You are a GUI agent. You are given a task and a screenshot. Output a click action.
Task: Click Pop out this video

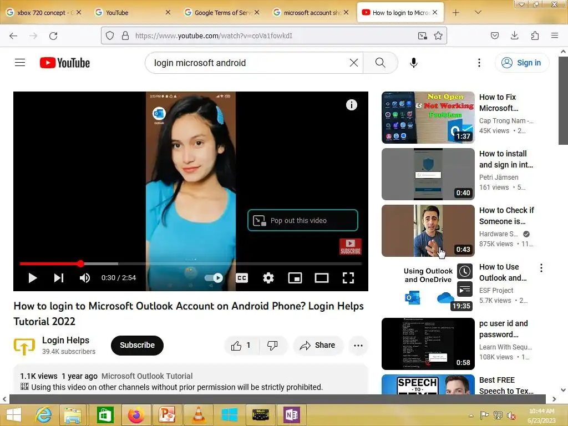click(303, 220)
